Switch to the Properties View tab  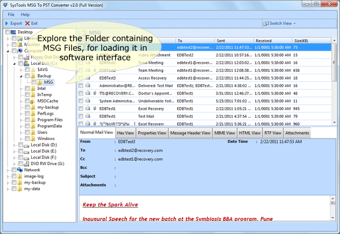152,133
